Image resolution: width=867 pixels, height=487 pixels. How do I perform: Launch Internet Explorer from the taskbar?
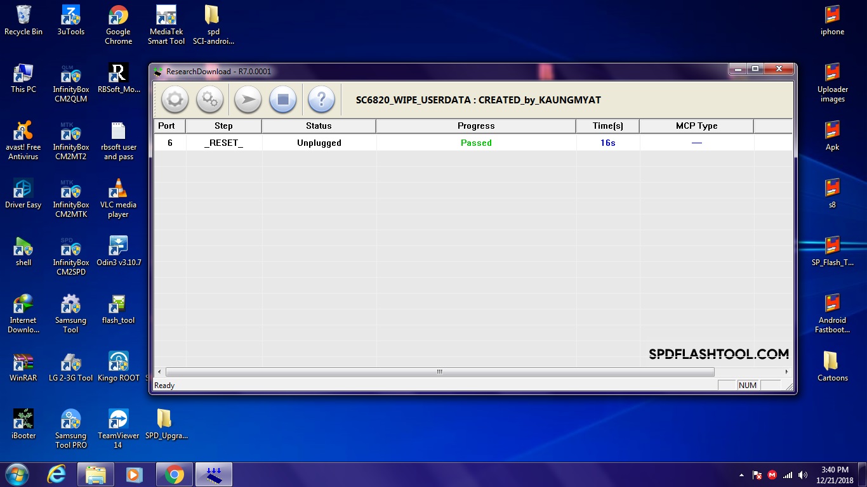click(x=57, y=474)
